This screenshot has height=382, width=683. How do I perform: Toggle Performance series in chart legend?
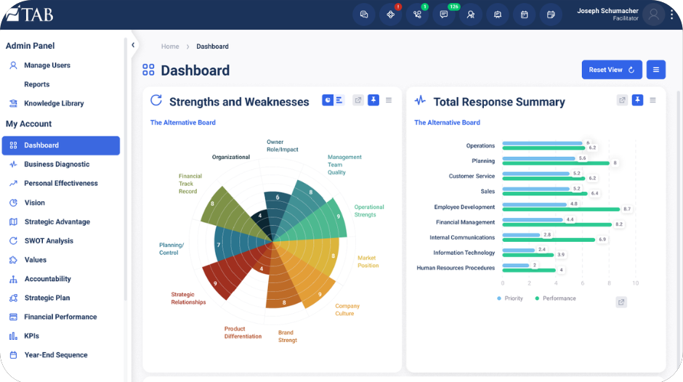pyautogui.click(x=555, y=298)
